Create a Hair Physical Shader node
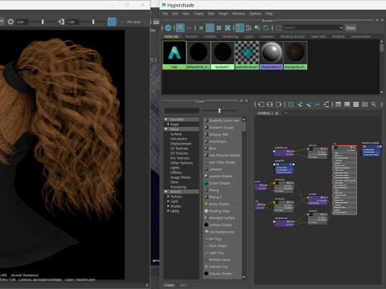Screen dimensions: 386x289 (222, 155)
